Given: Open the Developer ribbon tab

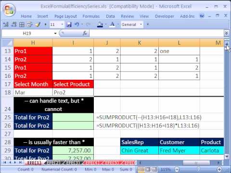Looking at the screenshot, I should pyautogui.click(x=165, y=16).
